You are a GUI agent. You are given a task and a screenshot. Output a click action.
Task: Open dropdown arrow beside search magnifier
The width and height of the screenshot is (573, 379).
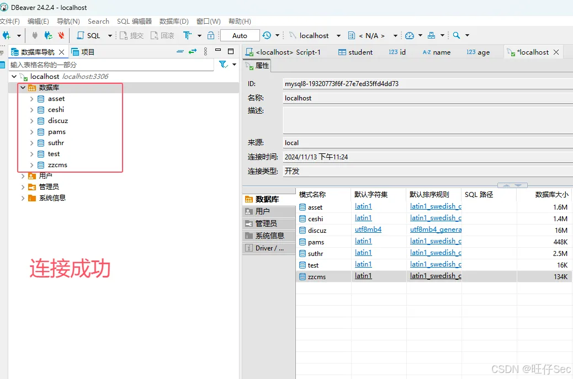click(467, 35)
